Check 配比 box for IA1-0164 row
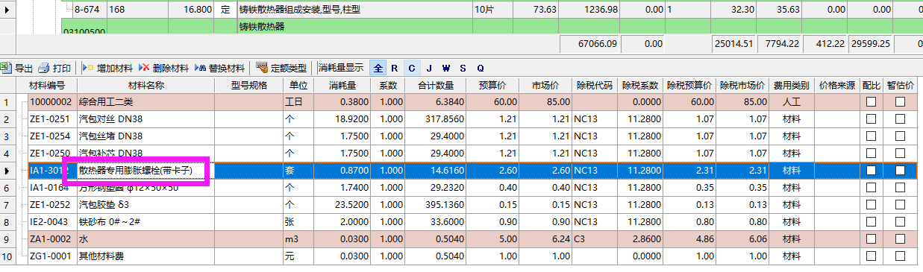Image resolution: width=923 pixels, height=272 pixels. click(871, 188)
